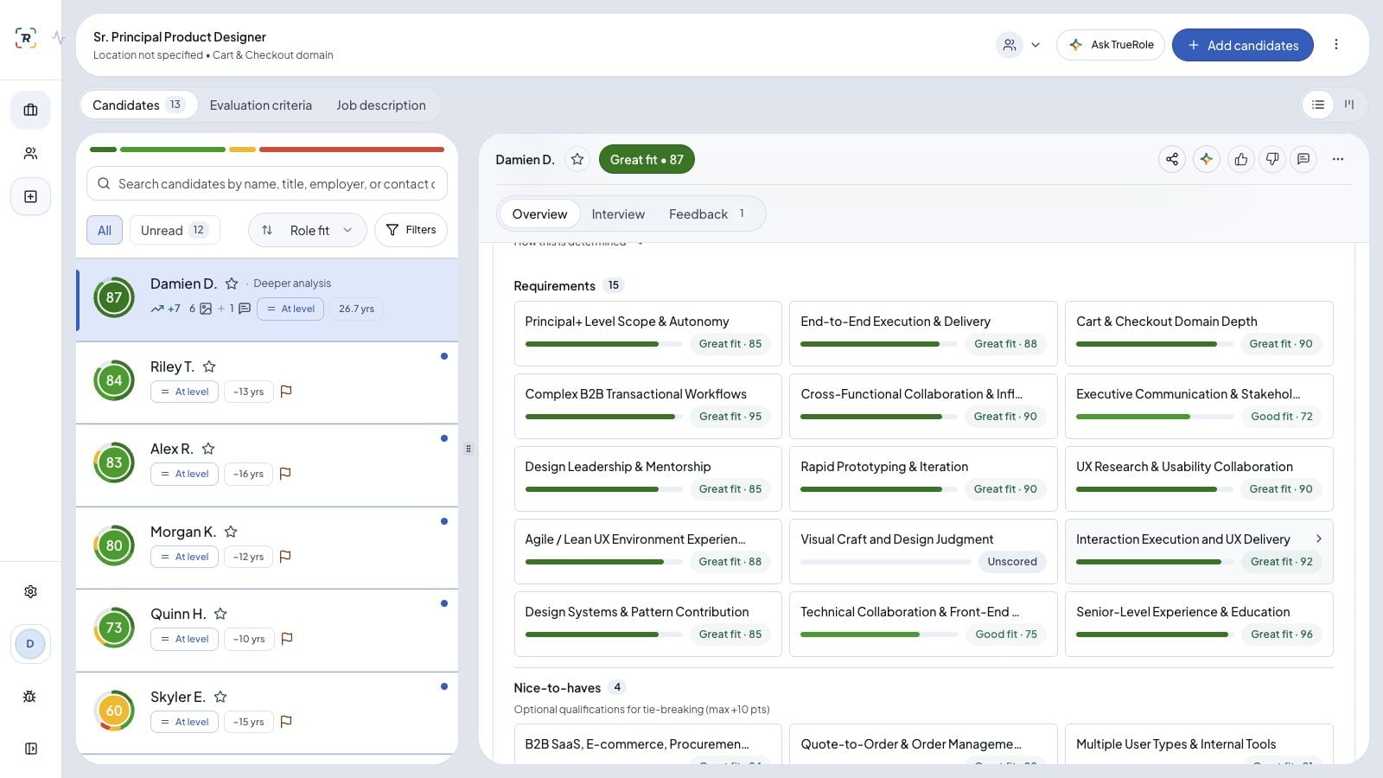This screenshot has height=778, width=1383.
Task: Click the activity pulse icon by logo
Action: coord(58,38)
